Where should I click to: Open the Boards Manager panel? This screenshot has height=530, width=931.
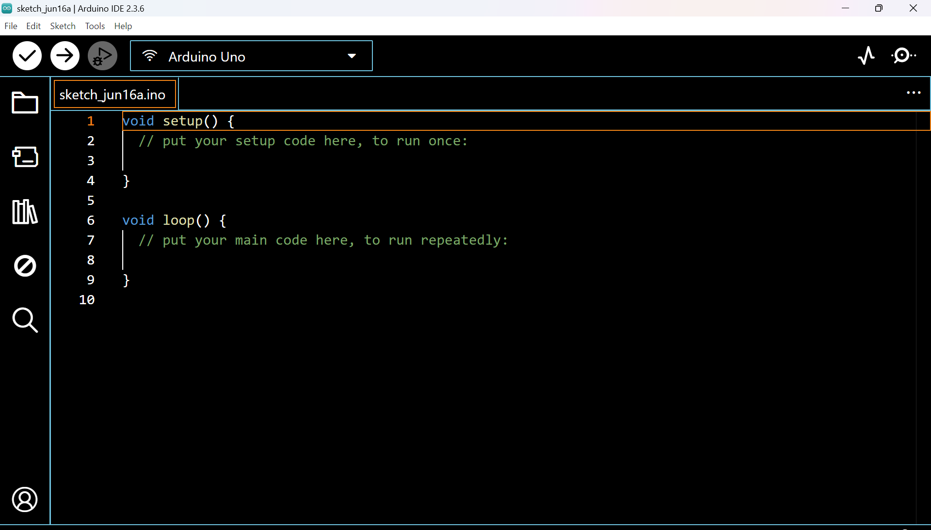point(25,157)
